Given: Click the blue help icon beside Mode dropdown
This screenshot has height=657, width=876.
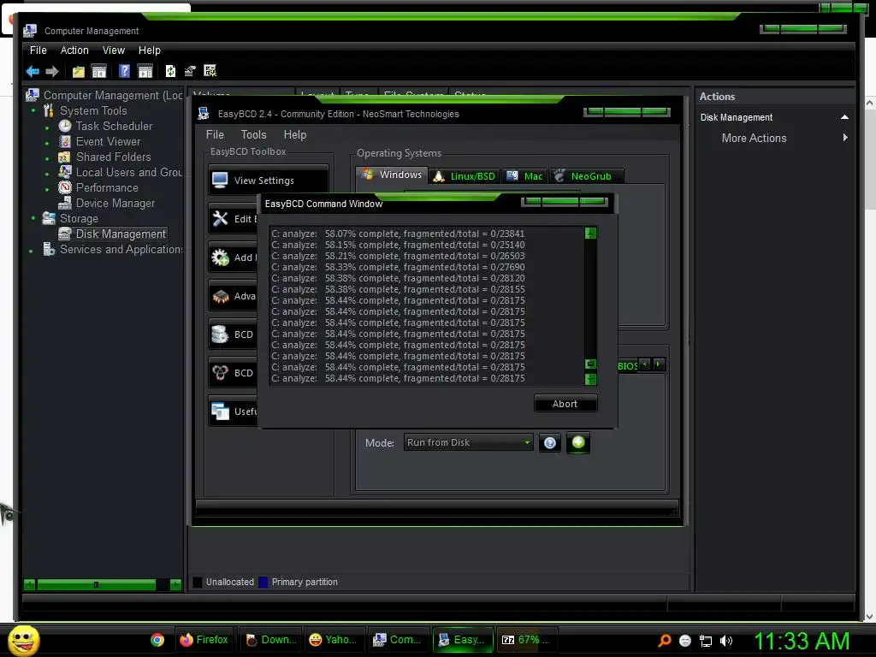Looking at the screenshot, I should point(550,443).
